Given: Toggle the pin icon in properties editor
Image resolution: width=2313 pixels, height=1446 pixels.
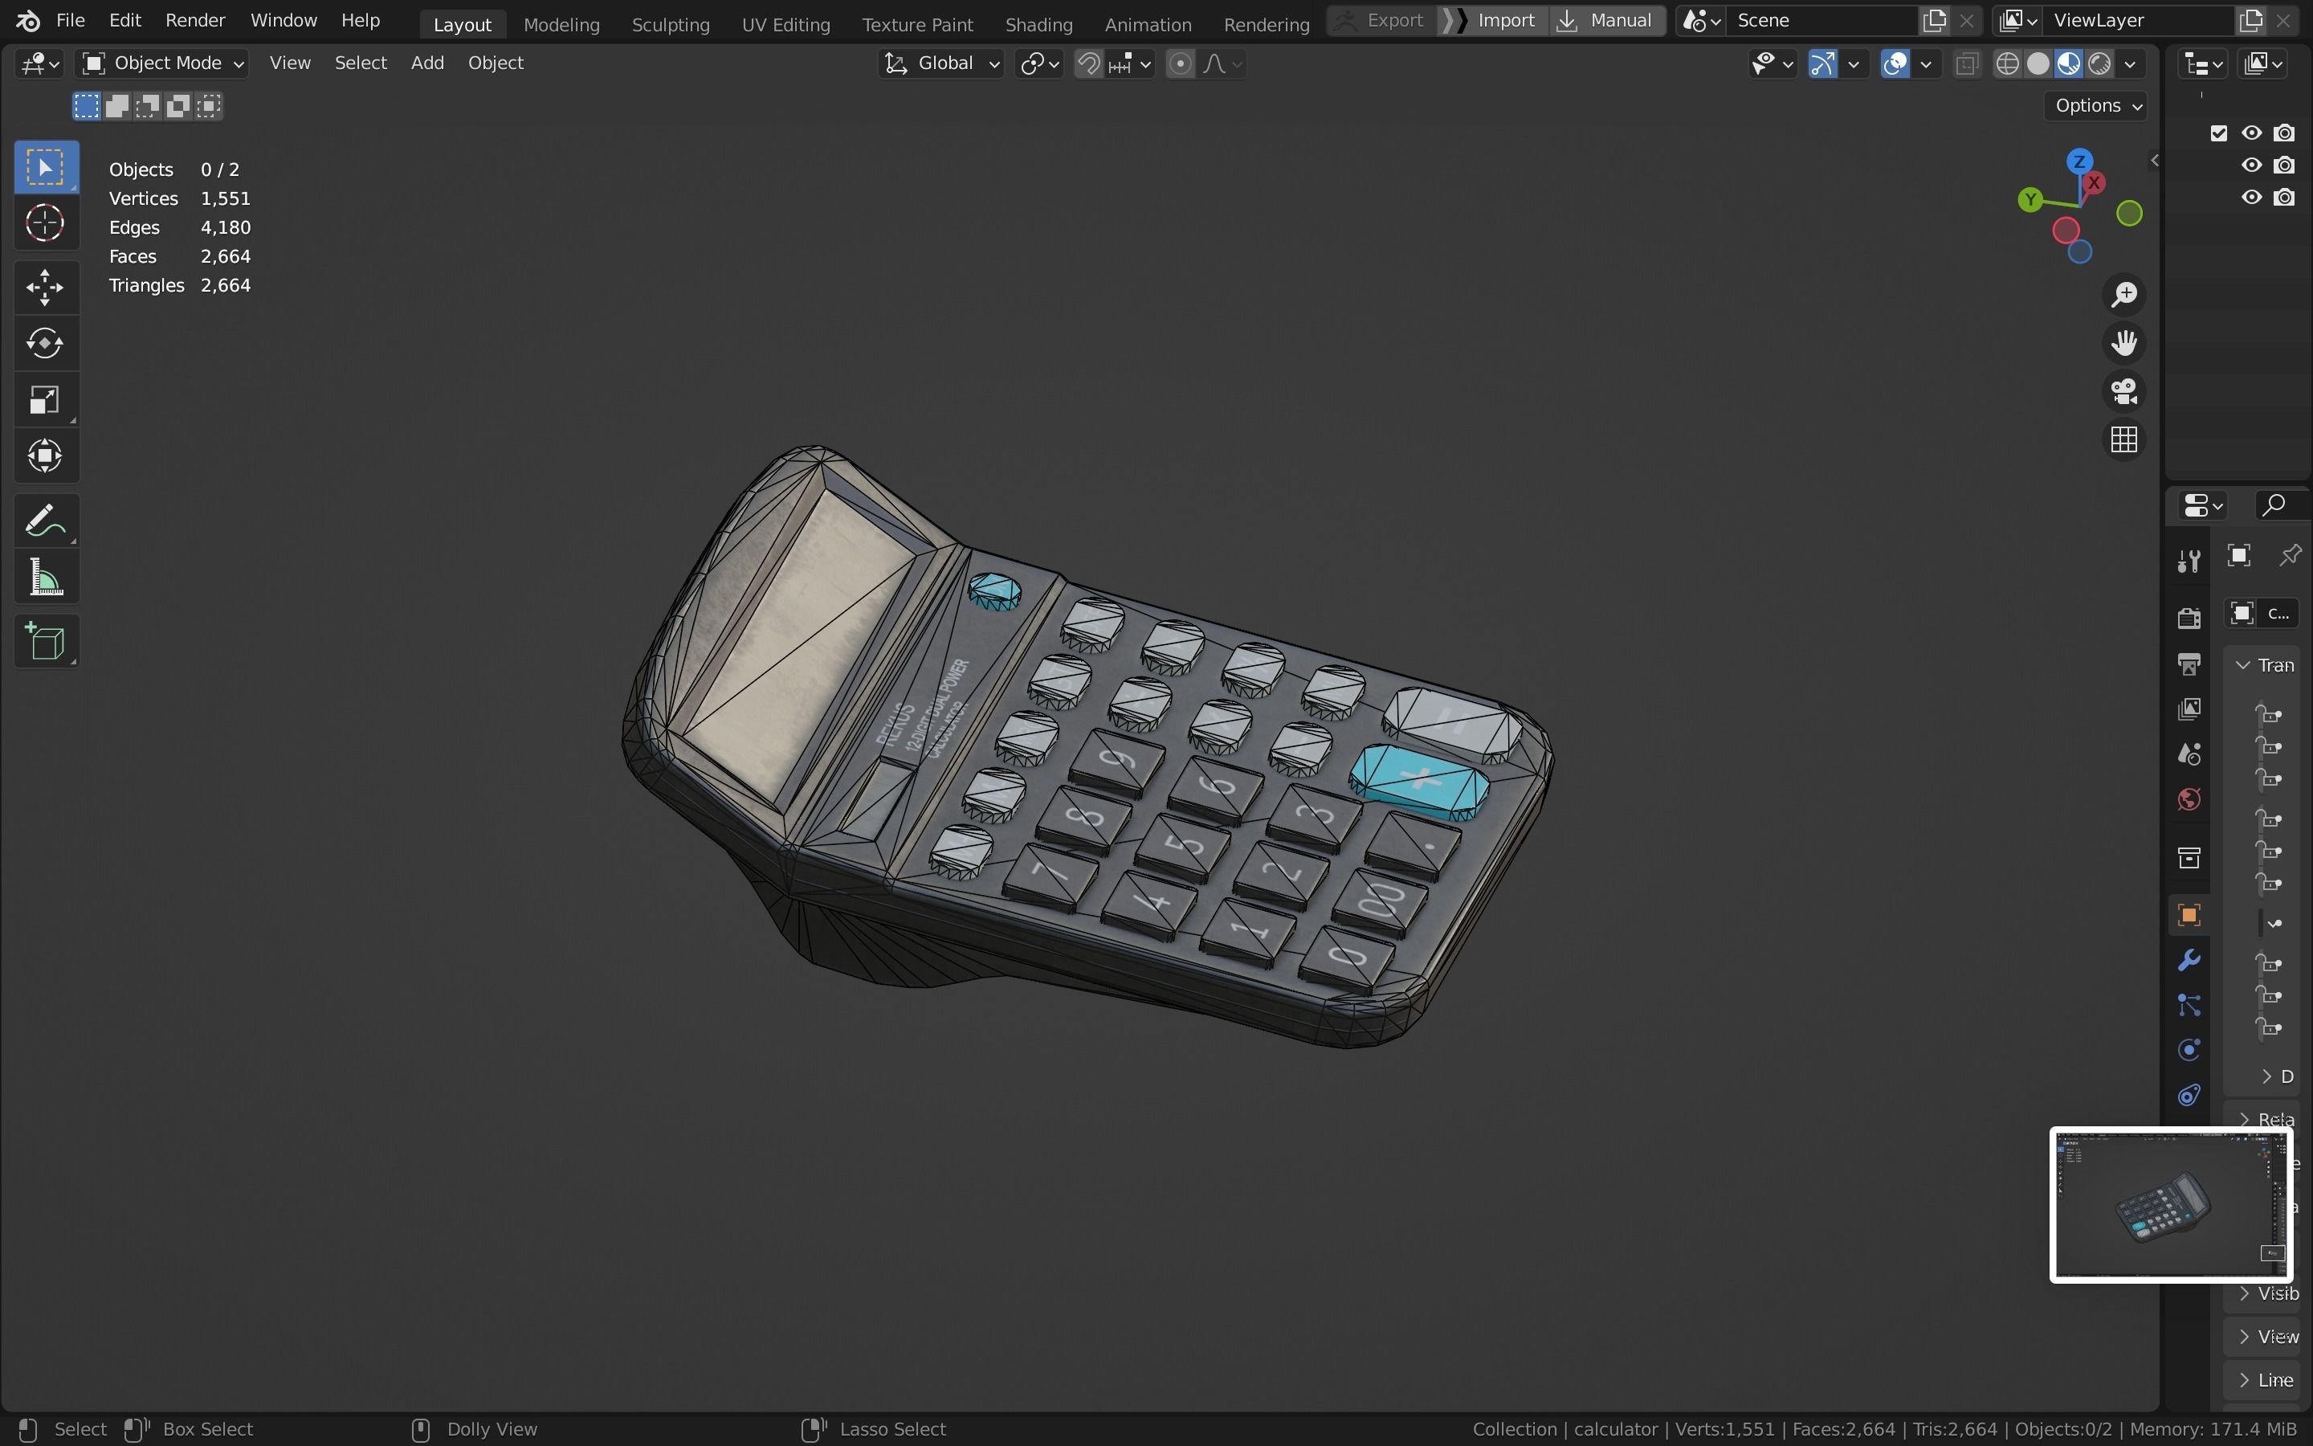Looking at the screenshot, I should (2290, 556).
